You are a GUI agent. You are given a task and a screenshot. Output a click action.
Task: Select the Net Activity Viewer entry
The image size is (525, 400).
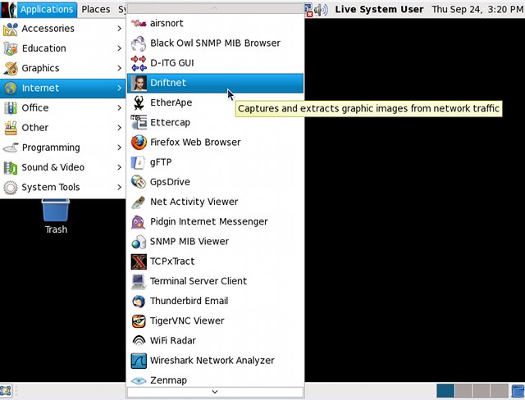tap(215, 202)
